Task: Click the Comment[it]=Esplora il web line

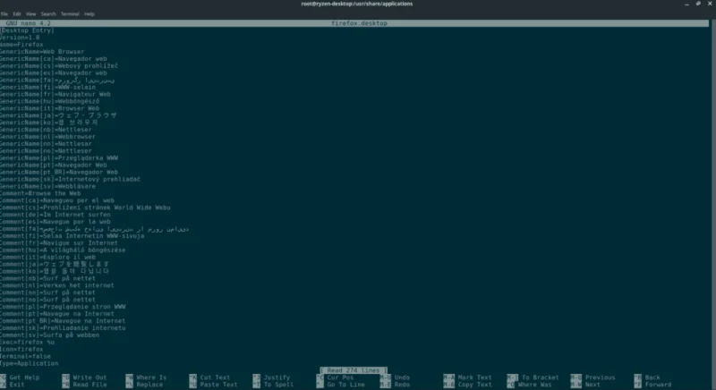Action: click(x=48, y=257)
